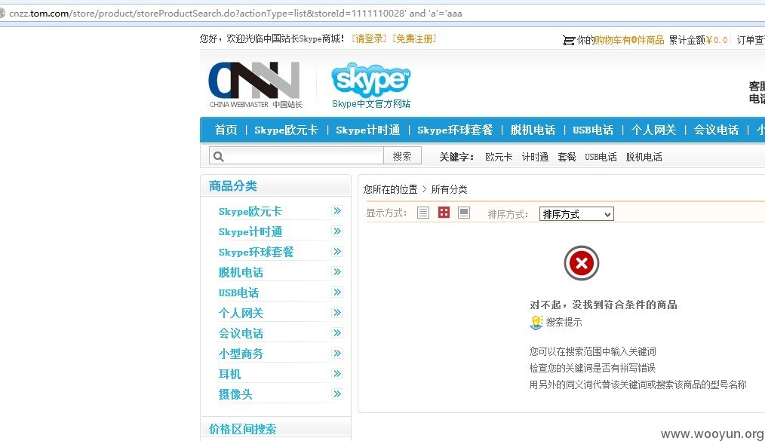
Task: Expand the Skype计时通 category arrow
Action: [x=337, y=231]
